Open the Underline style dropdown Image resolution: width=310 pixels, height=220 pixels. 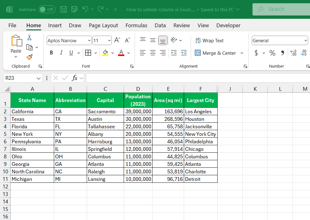79,53
